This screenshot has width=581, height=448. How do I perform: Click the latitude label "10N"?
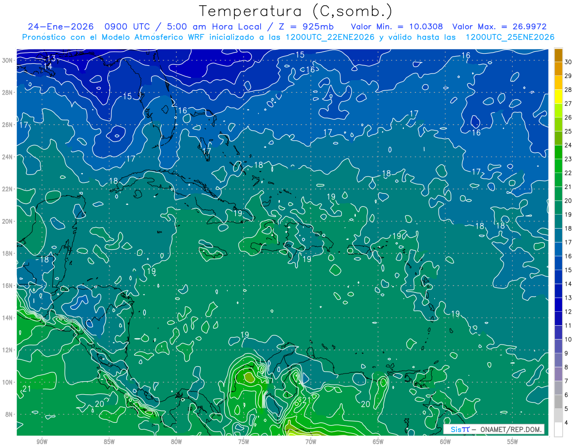(x=7, y=382)
